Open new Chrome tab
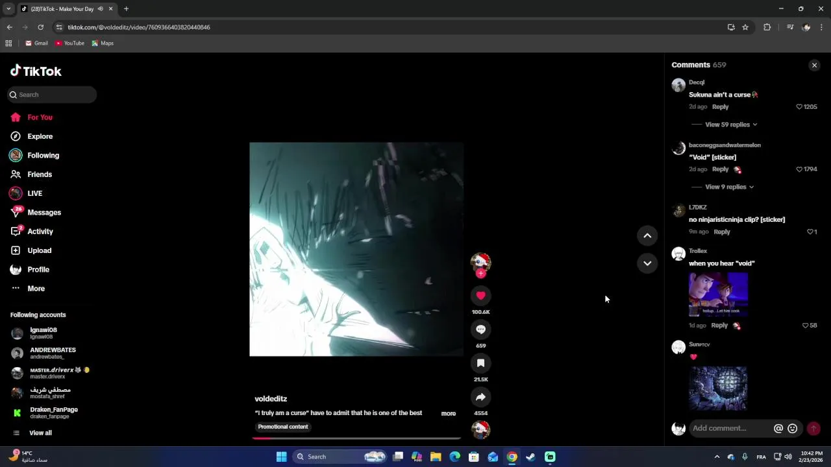The height and width of the screenshot is (467, 831). pos(126,9)
